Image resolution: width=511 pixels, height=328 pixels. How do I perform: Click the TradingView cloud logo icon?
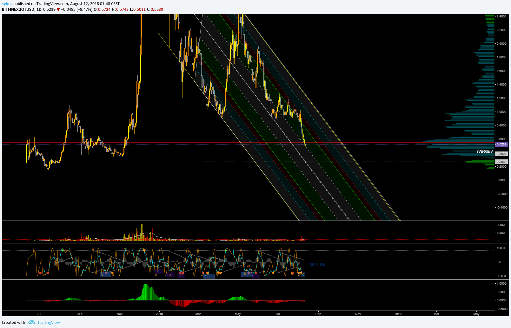[x=31, y=322]
